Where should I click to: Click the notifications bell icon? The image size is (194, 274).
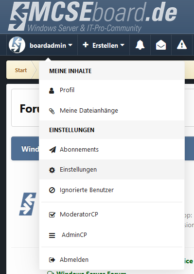point(140,45)
